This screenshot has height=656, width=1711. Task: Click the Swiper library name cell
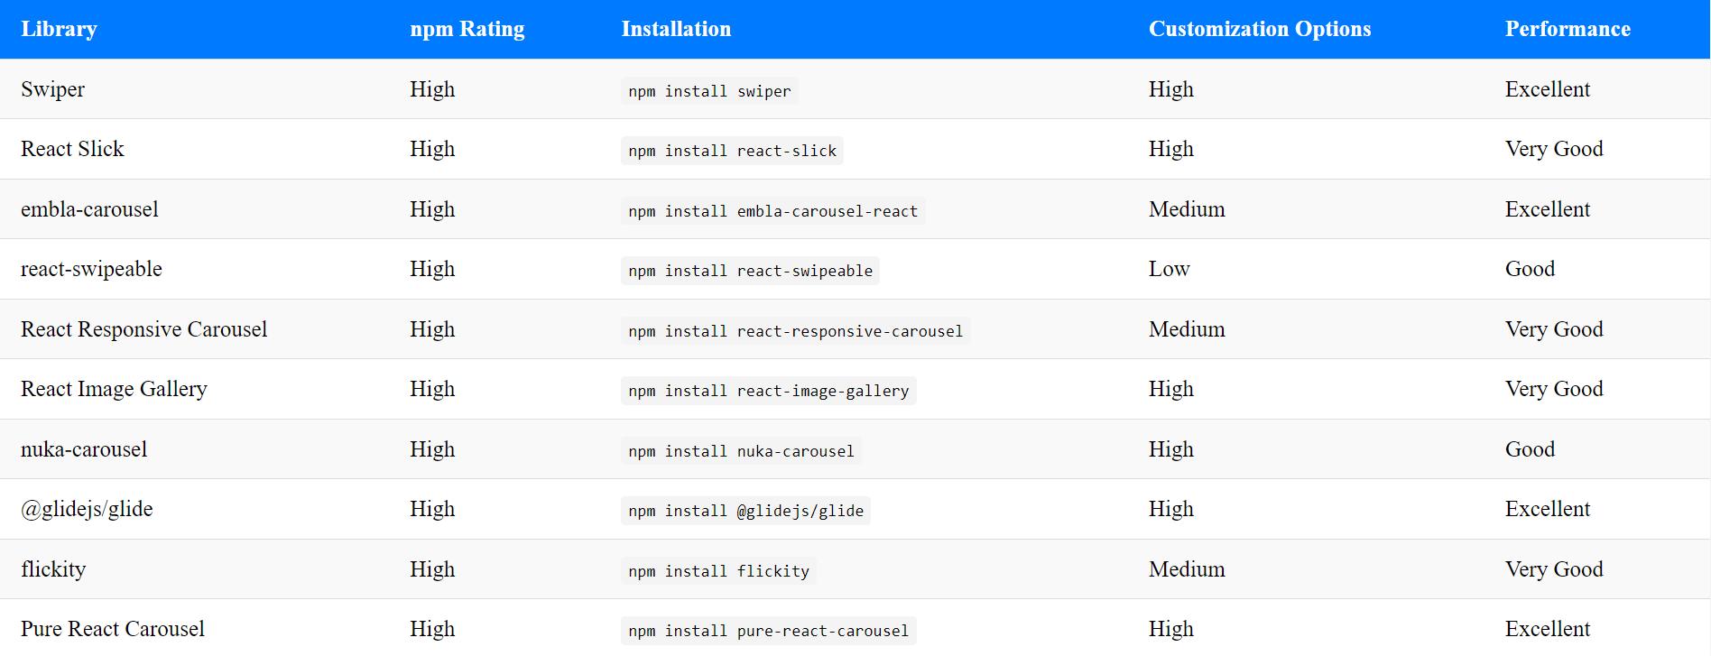pos(52,89)
